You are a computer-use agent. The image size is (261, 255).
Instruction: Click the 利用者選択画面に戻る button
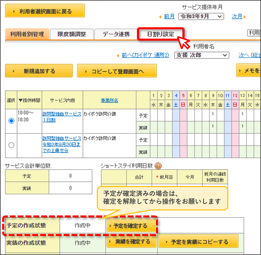[45, 11]
